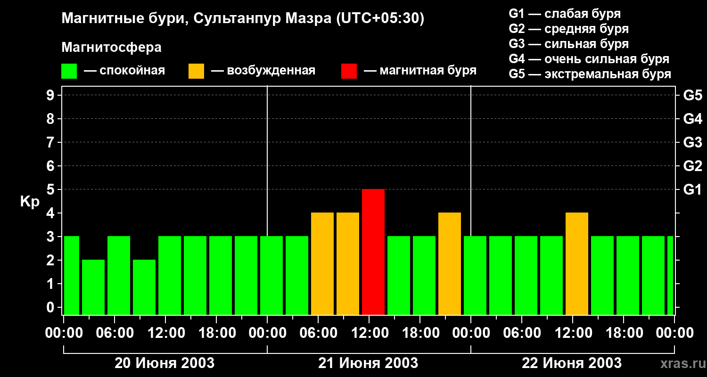
Task: Select the red Kp 5 storm bar
Action: pos(373,252)
